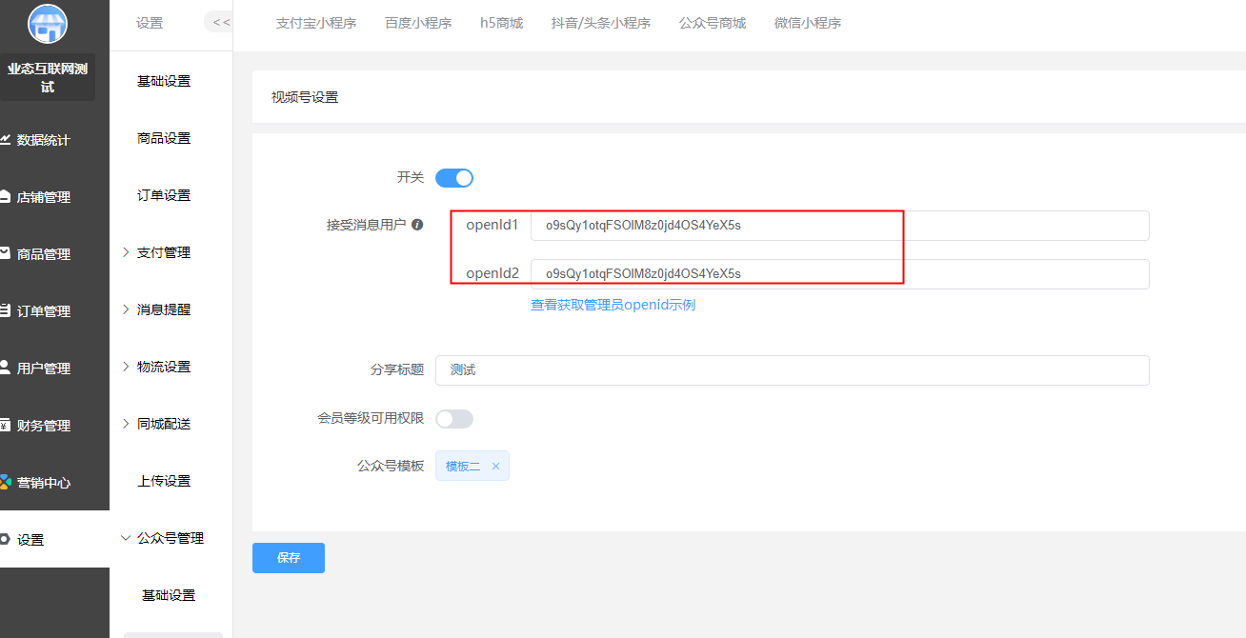Click the store logo avatar icon
This screenshot has width=1246, height=638.
[48, 25]
